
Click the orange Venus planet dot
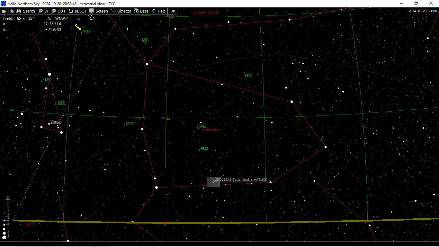click(x=49, y=123)
